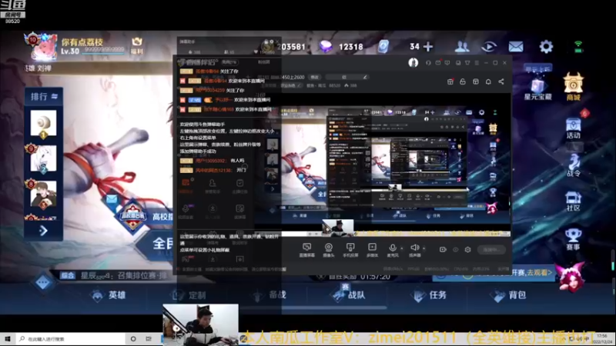Open the 社区 community icon
Viewport: 616px width, 346px height.
573,201
